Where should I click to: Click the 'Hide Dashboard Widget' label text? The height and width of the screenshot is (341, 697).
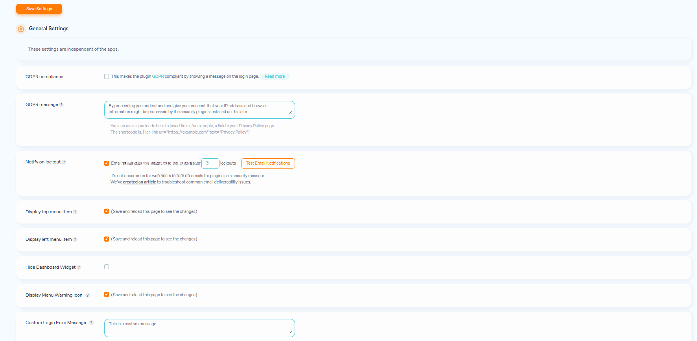click(x=50, y=268)
